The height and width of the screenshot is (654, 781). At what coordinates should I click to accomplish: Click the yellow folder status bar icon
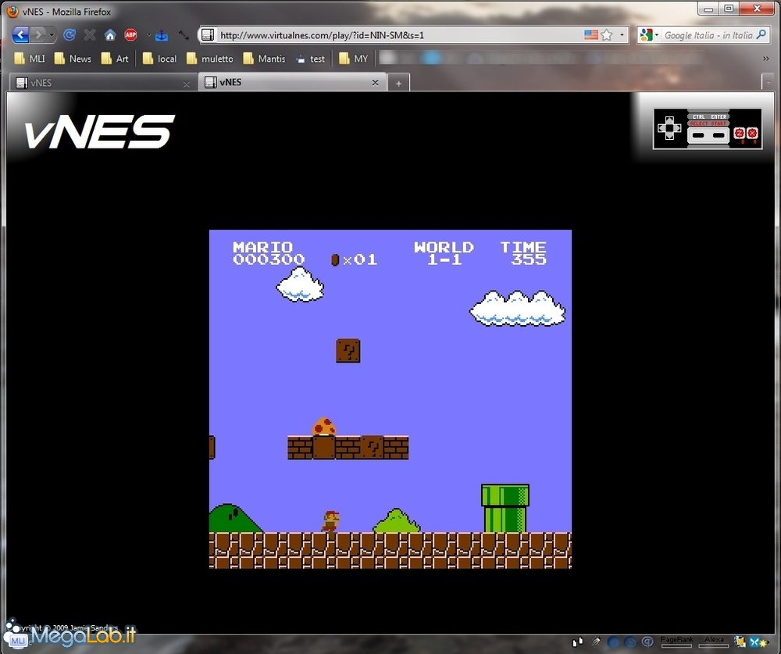pyautogui.click(x=740, y=642)
